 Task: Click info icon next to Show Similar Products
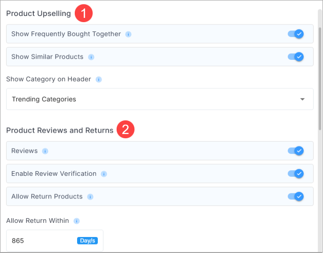pyautogui.click(x=91, y=57)
